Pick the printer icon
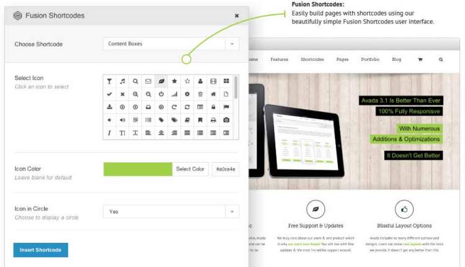The height and width of the screenshot is (267, 465). [x=213, y=120]
